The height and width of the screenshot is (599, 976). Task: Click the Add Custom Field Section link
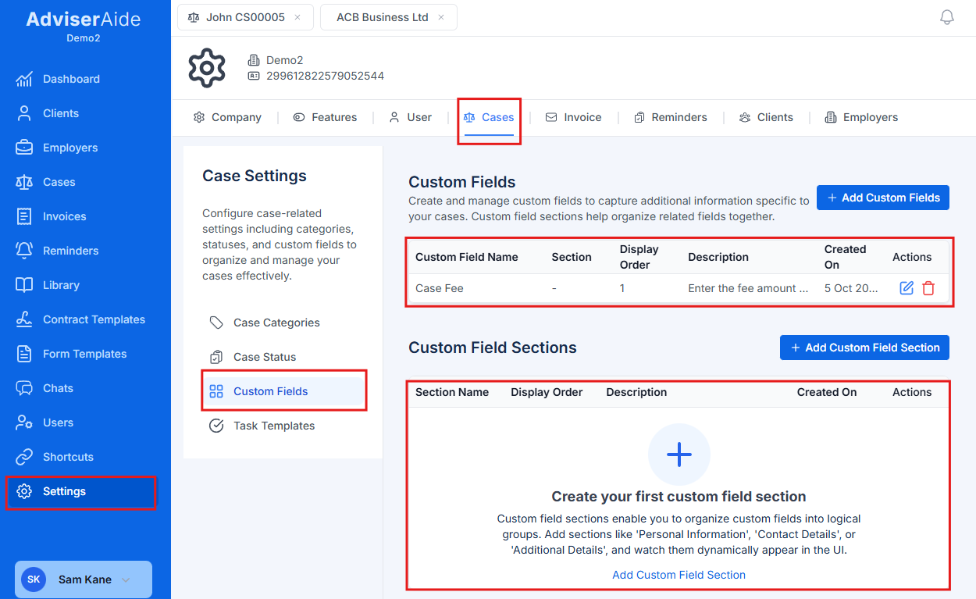pyautogui.click(x=679, y=574)
